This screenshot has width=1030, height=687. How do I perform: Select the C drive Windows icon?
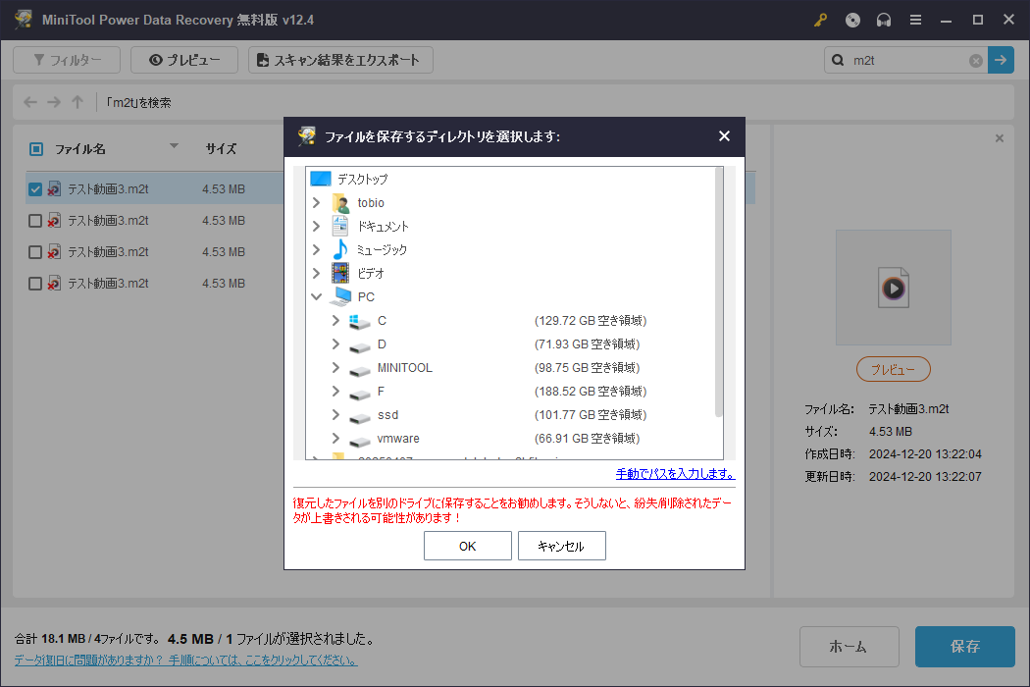[360, 321]
